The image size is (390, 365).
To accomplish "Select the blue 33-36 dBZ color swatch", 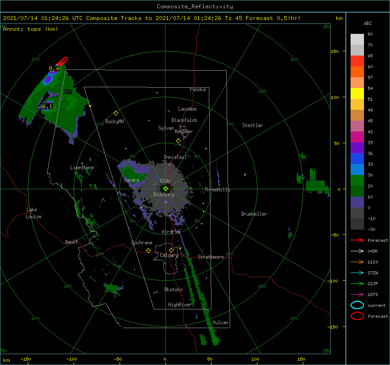I will [357, 159].
